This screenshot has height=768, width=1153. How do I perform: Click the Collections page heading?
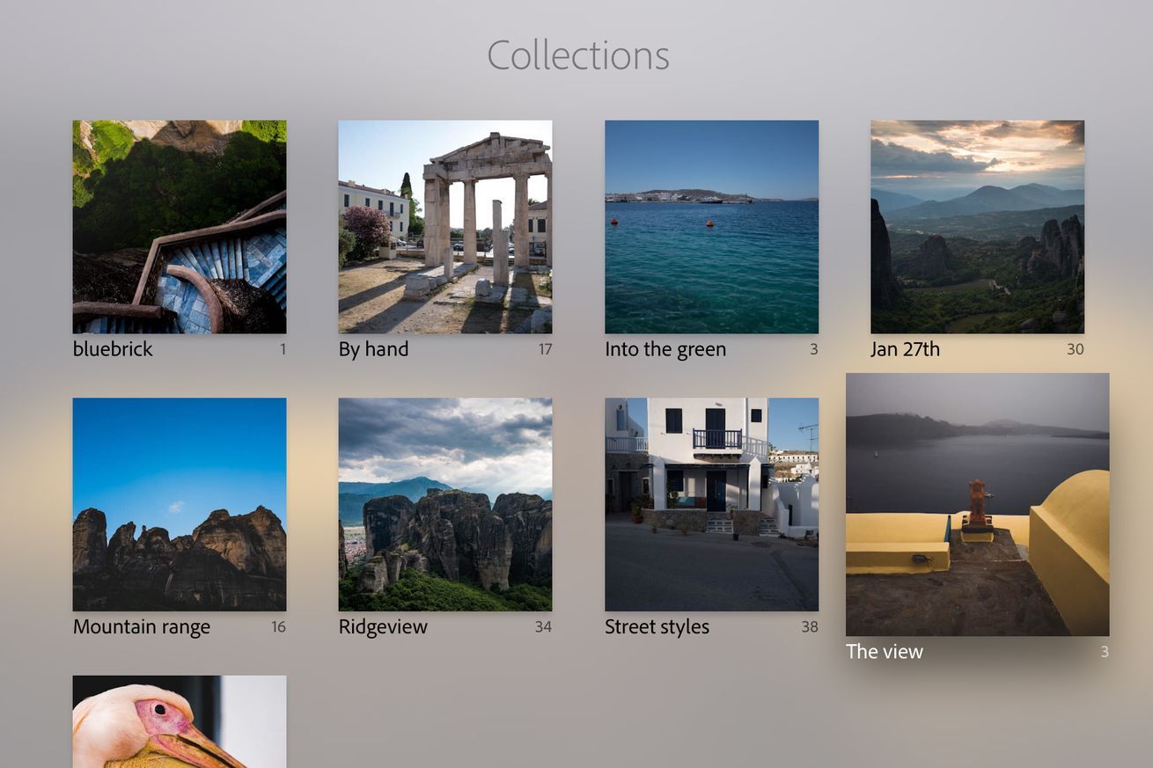pyautogui.click(x=577, y=55)
